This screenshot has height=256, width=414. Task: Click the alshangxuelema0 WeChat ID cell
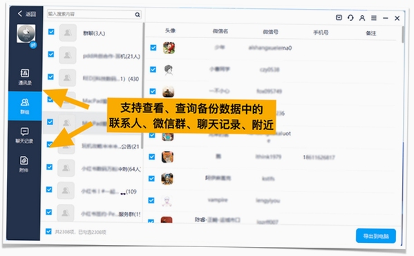click(x=270, y=48)
